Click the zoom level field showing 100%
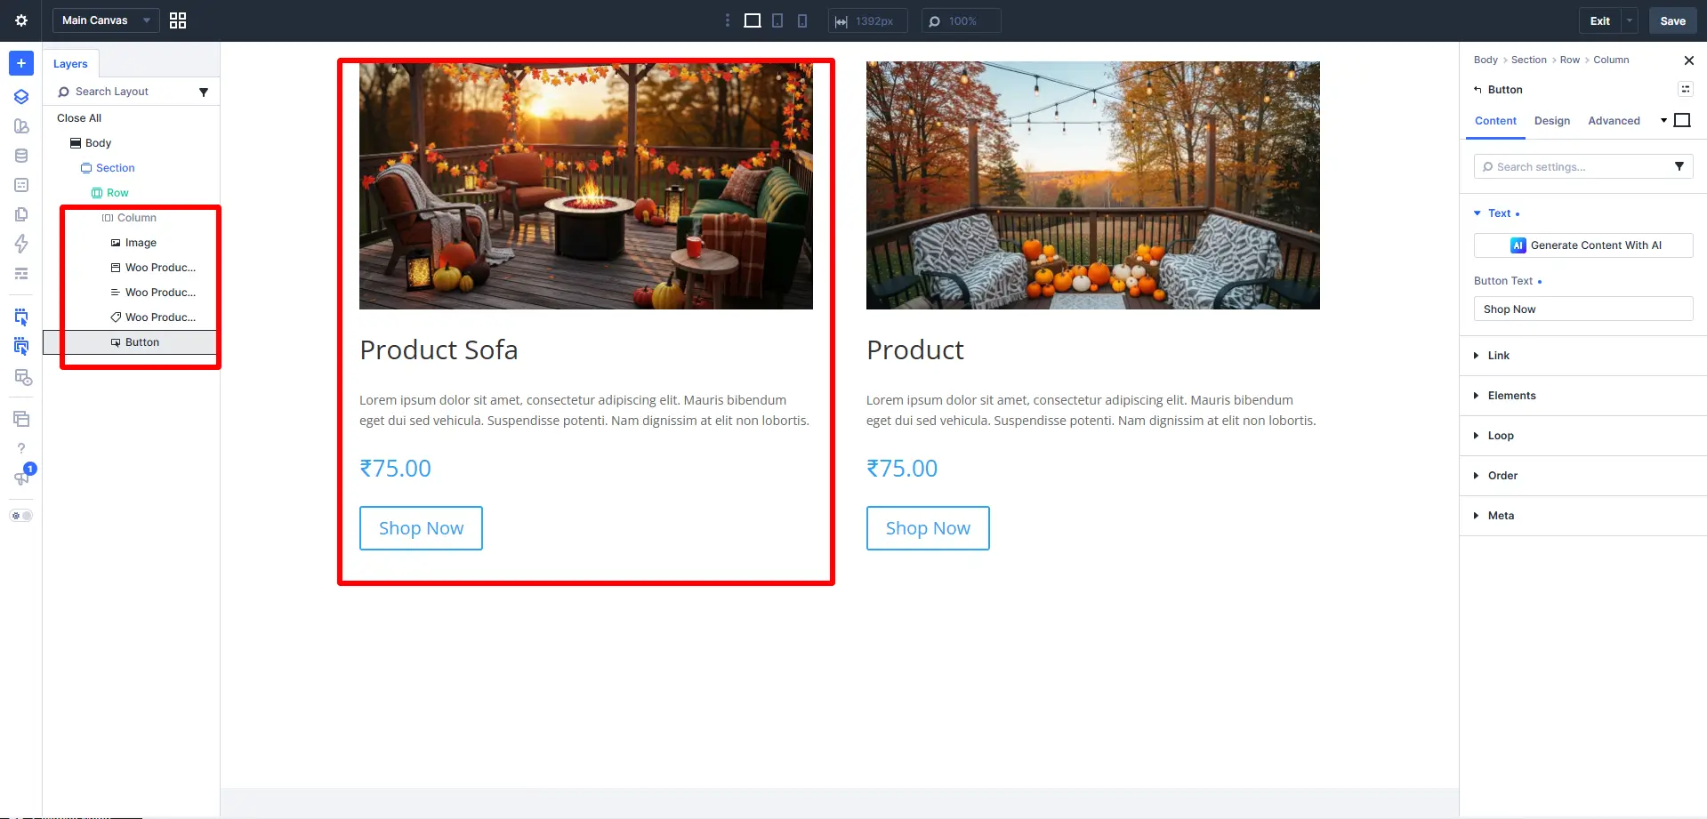This screenshot has height=819, width=1707. pos(962,20)
